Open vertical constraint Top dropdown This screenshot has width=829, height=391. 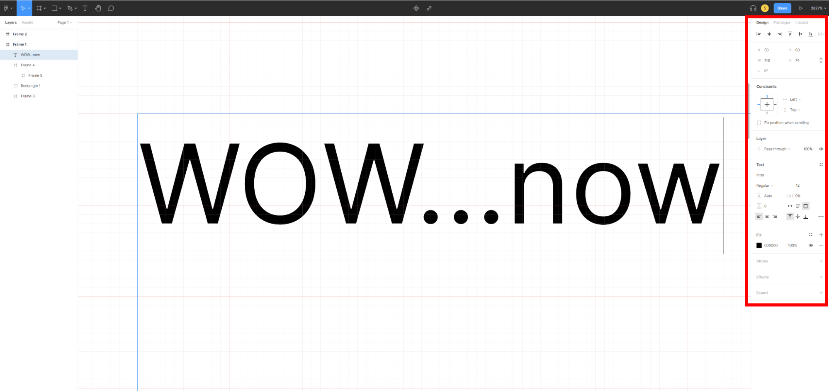[795, 110]
